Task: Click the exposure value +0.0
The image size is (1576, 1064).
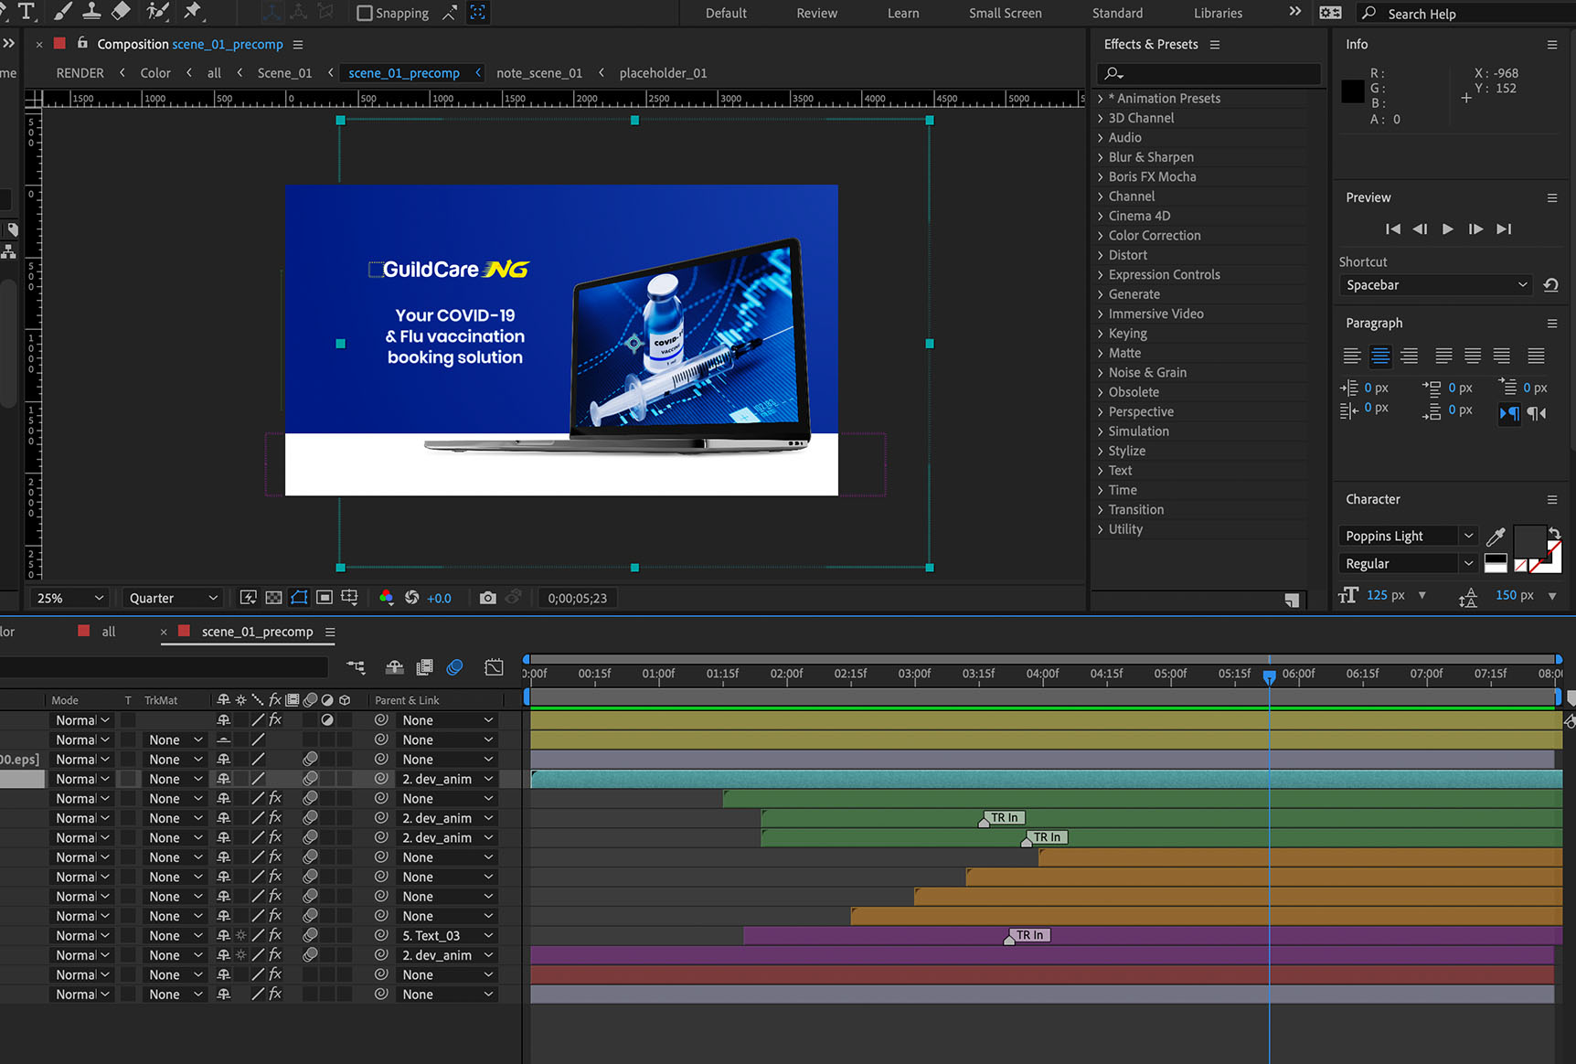Action: 439,598
